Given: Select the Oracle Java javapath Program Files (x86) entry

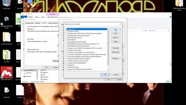Looking at the screenshot, I should [87, 34].
